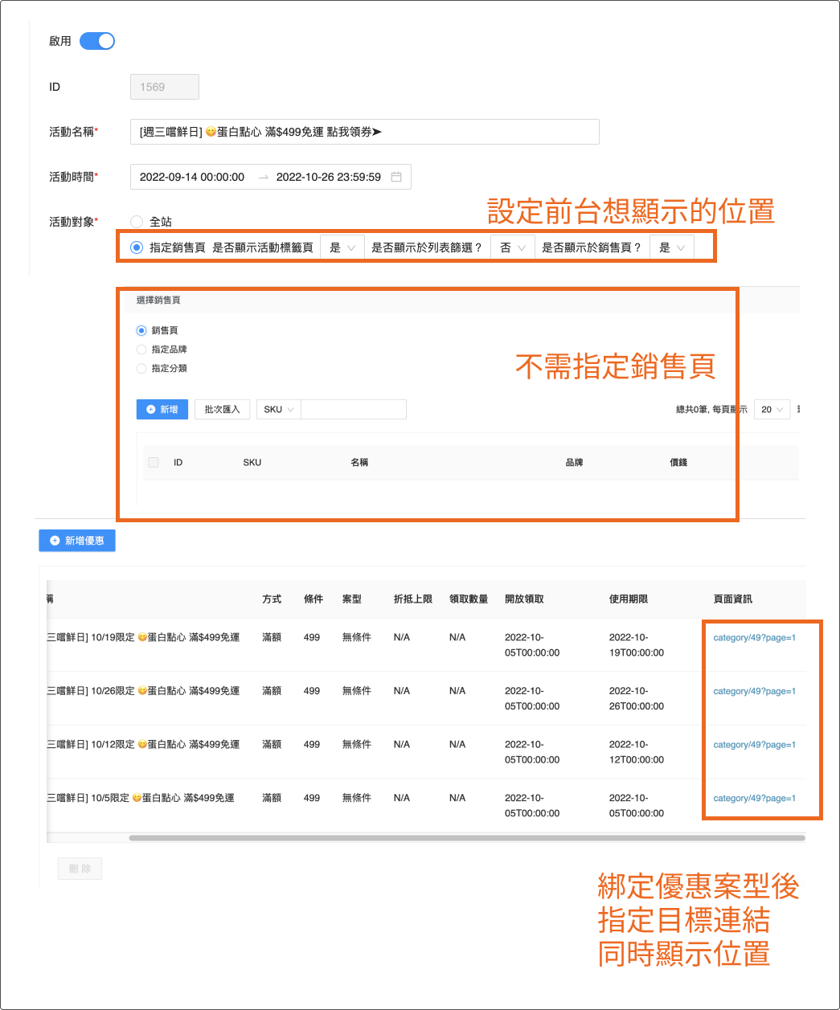Click the 批次匯入 button

[x=222, y=410]
